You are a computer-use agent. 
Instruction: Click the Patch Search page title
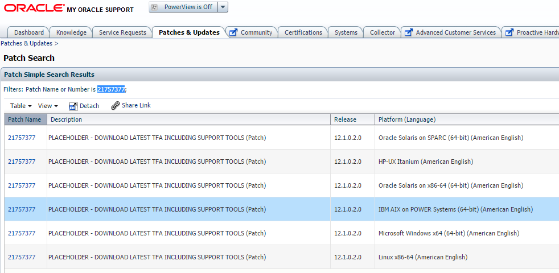(x=29, y=58)
